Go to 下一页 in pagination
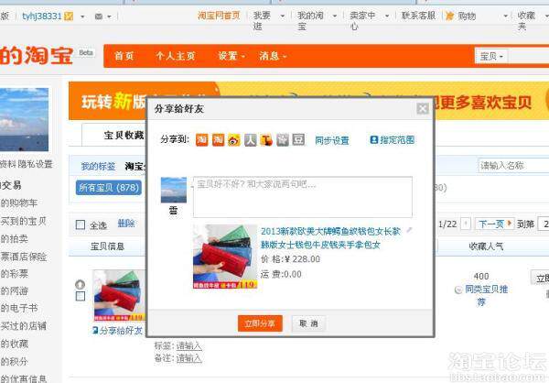The width and height of the screenshot is (549, 383). (494, 224)
